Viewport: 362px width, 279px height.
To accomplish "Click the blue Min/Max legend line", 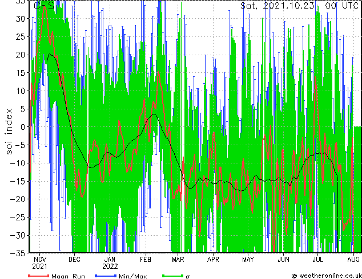I will [106, 276].
